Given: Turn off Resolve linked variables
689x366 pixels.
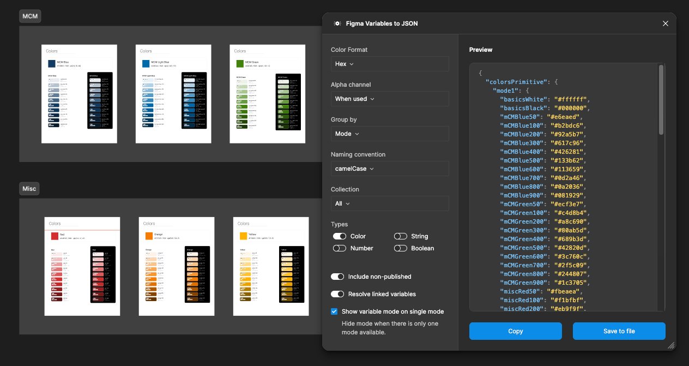Looking at the screenshot, I should [337, 294].
